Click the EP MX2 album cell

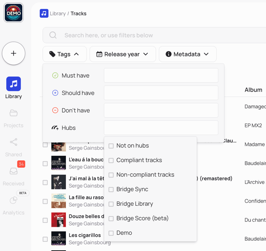(253, 125)
